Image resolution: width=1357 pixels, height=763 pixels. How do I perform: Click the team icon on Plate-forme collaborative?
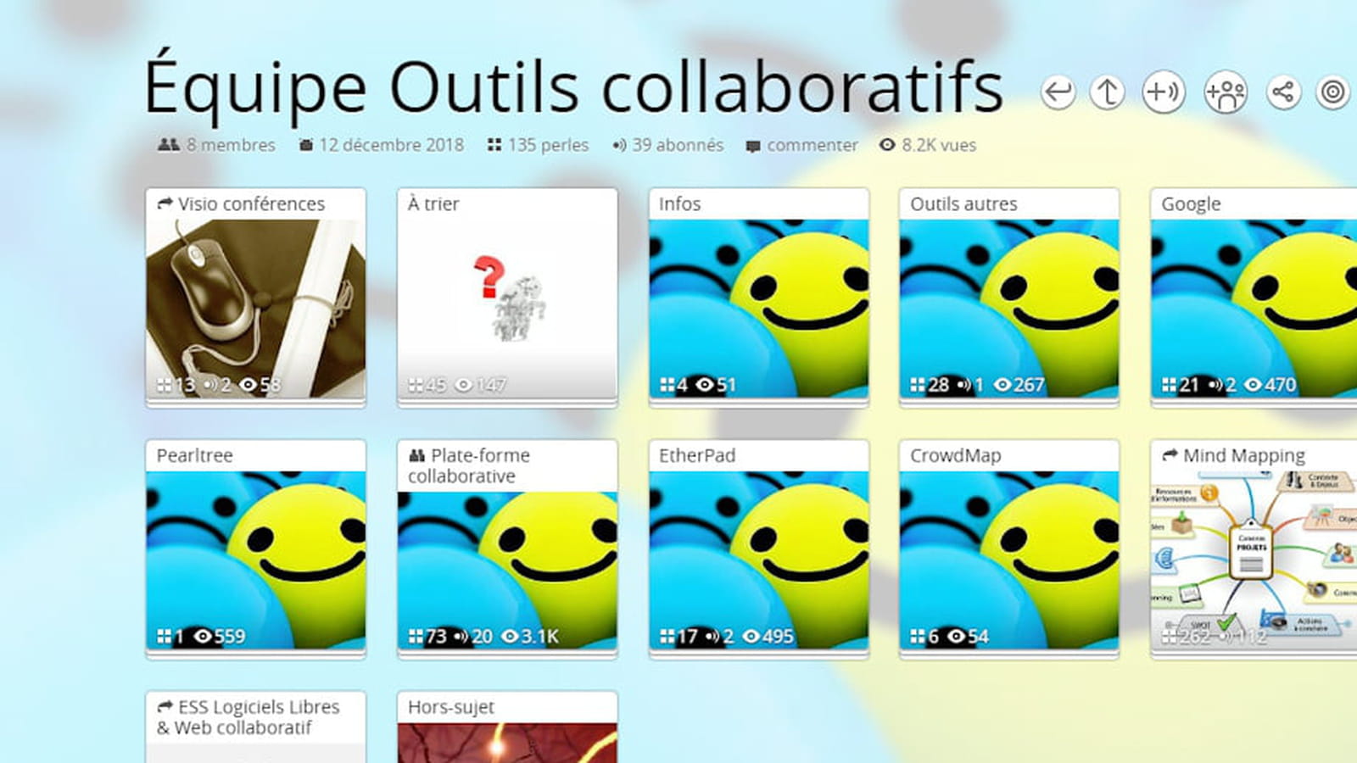(x=416, y=455)
